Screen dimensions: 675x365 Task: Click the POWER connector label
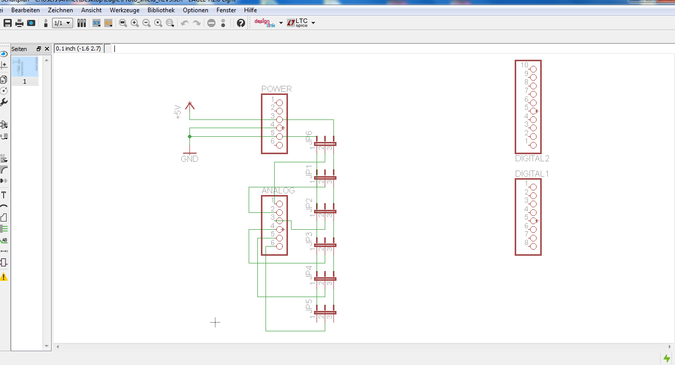[x=276, y=89]
